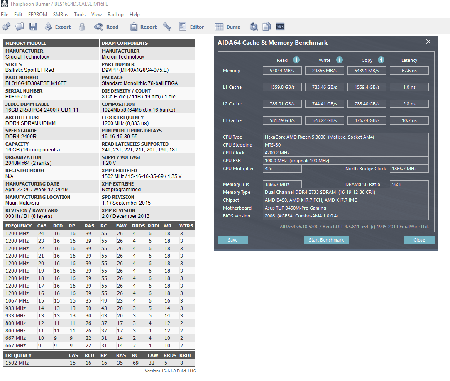Click the DRAM COMPONENTS column header
Screen dimensions: 450x381
point(147,43)
